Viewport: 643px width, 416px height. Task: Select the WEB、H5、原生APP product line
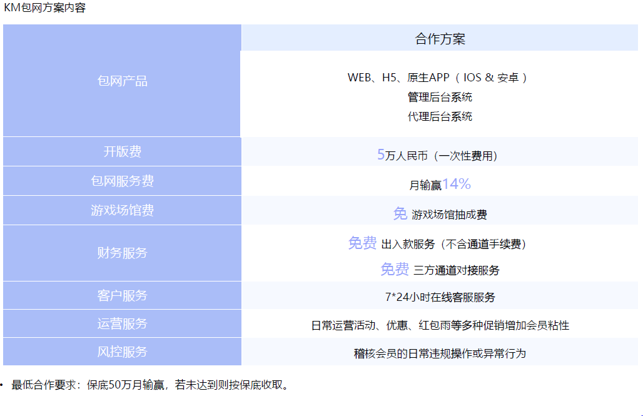point(438,78)
